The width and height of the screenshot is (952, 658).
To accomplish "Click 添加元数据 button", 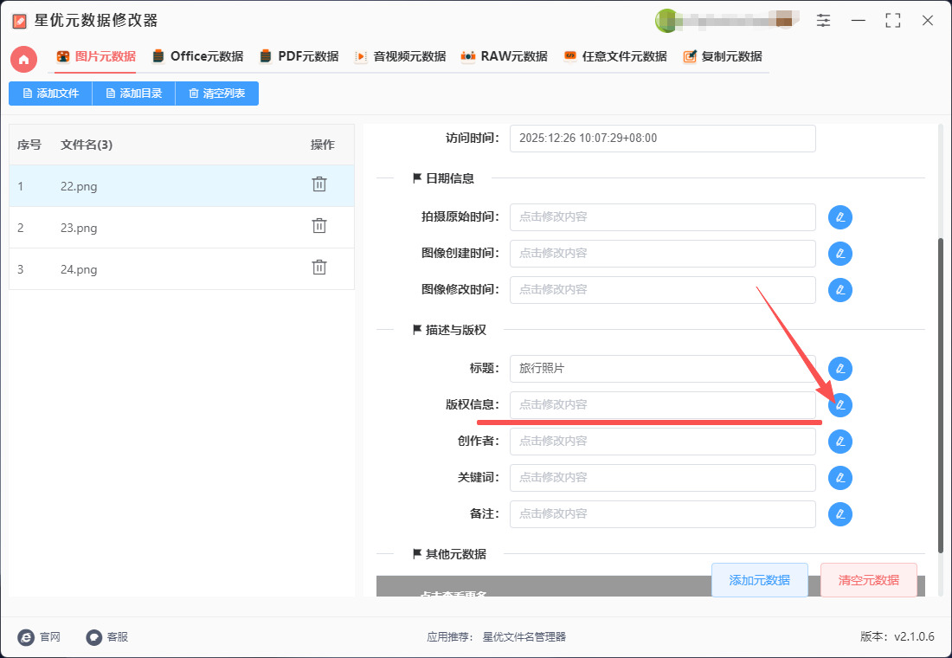I will pyautogui.click(x=760, y=580).
